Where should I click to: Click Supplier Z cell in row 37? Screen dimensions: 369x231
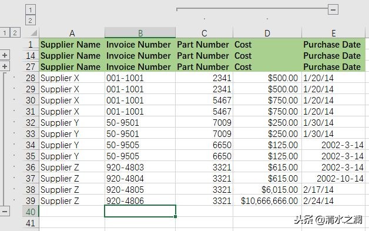point(72,178)
